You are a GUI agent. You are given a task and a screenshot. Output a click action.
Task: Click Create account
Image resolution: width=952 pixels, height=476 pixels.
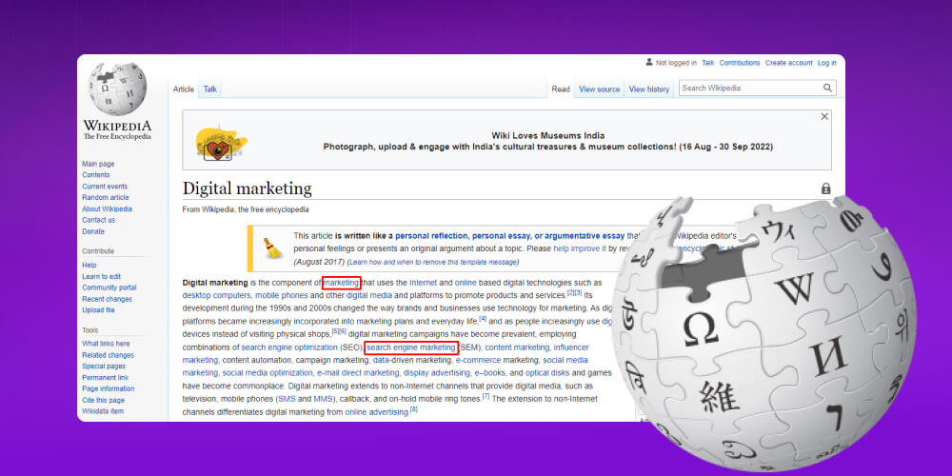click(788, 63)
